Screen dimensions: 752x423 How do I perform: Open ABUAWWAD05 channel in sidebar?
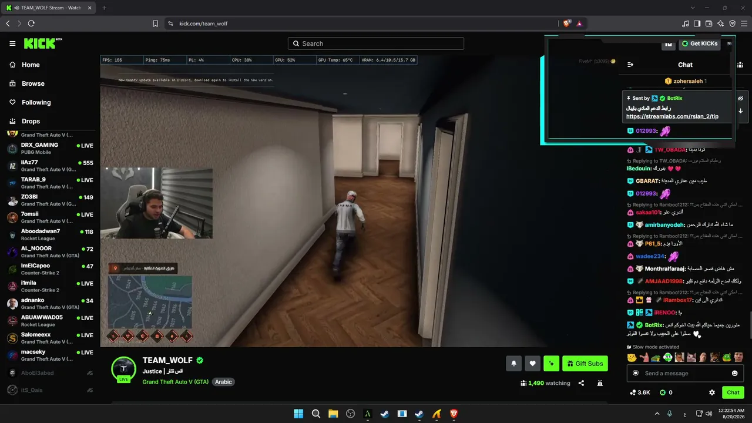[50, 321]
